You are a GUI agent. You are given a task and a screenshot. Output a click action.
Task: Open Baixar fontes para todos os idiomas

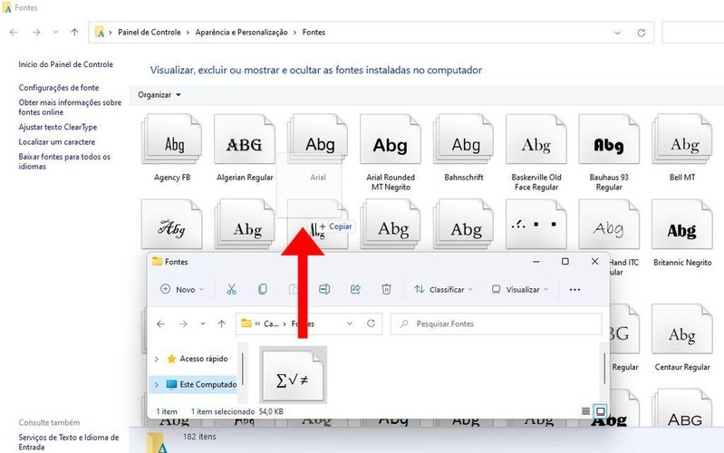tap(64, 161)
